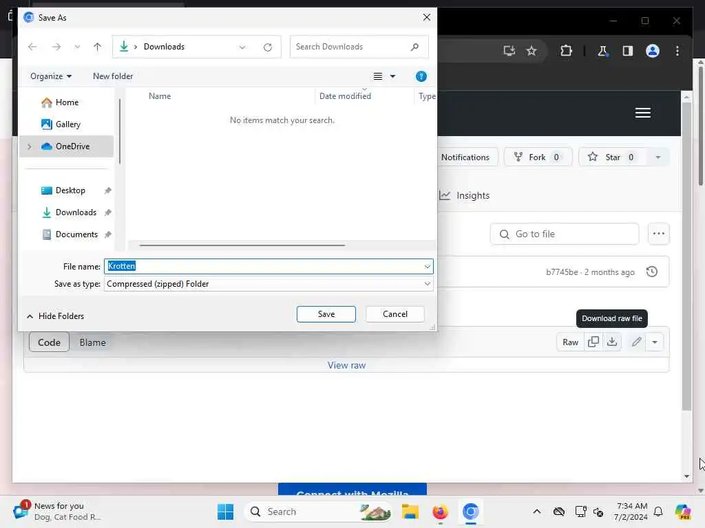The width and height of the screenshot is (705, 528).
Task: Open Firefox from taskbar
Action: (x=440, y=511)
